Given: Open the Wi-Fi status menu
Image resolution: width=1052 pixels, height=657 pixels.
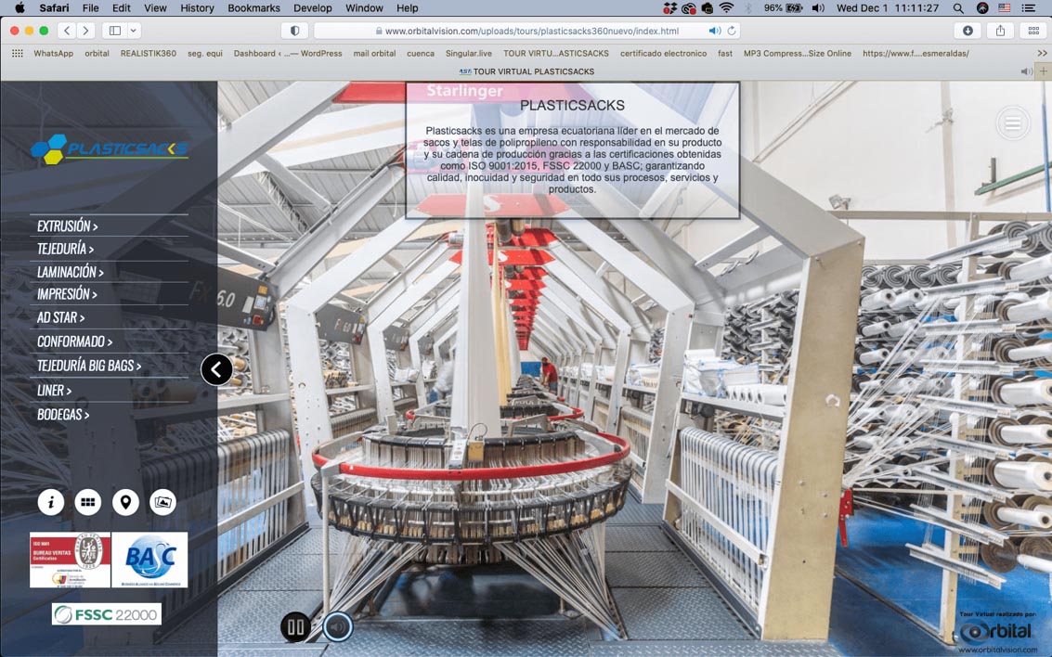Looking at the screenshot, I should point(726,8).
